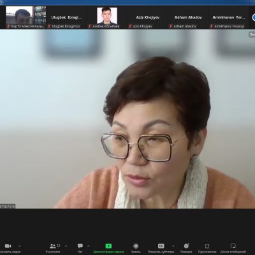The height and width of the screenshot is (255, 255).
Task: Open the Реакции reactions icon
Action: tap(186, 248)
